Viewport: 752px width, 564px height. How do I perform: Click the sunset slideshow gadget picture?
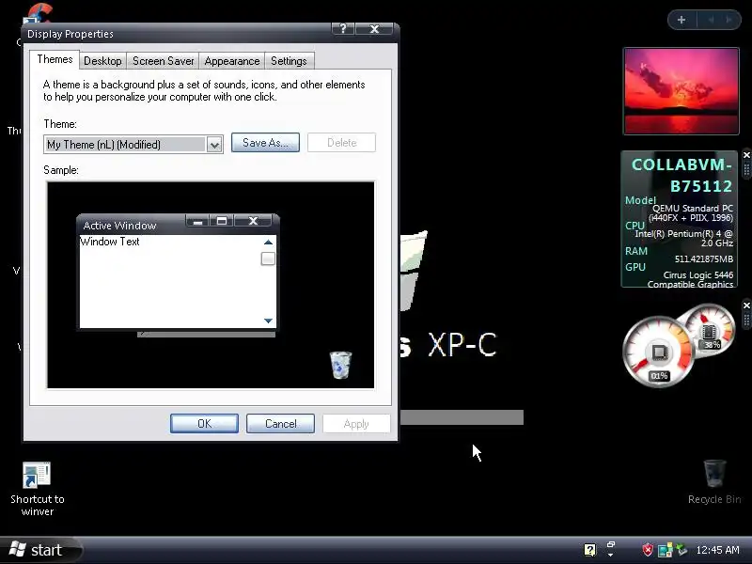click(681, 91)
